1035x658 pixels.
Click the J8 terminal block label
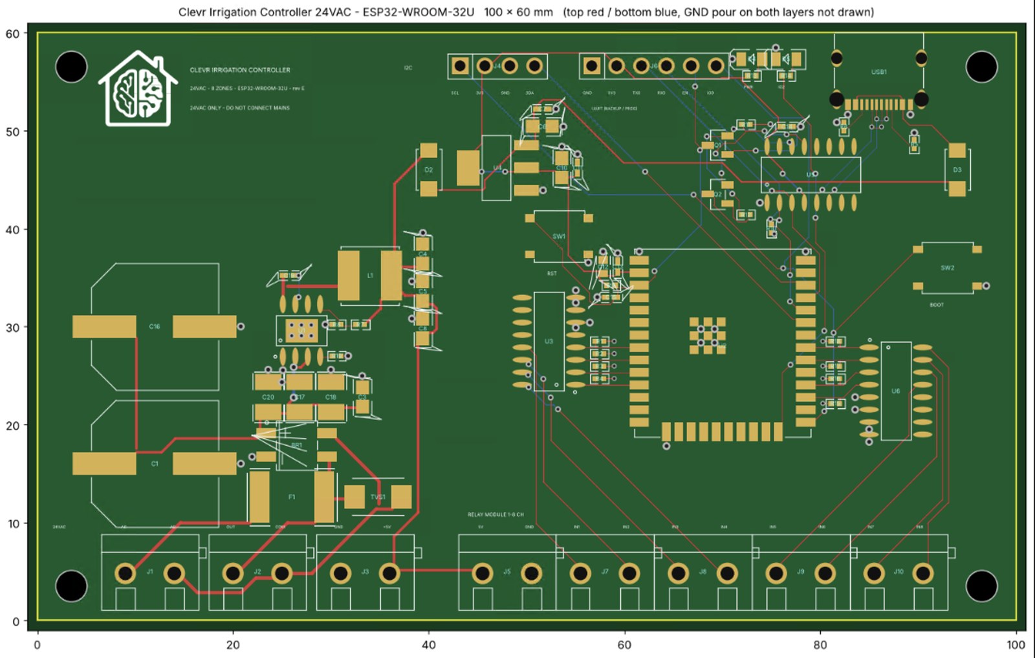[x=703, y=572]
